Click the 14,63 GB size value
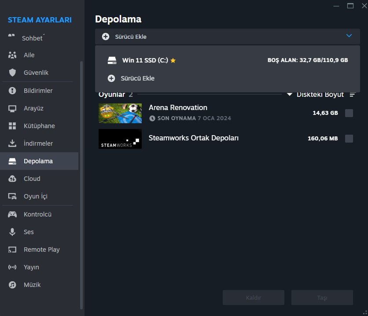Image resolution: width=368 pixels, height=316 pixels. point(325,113)
